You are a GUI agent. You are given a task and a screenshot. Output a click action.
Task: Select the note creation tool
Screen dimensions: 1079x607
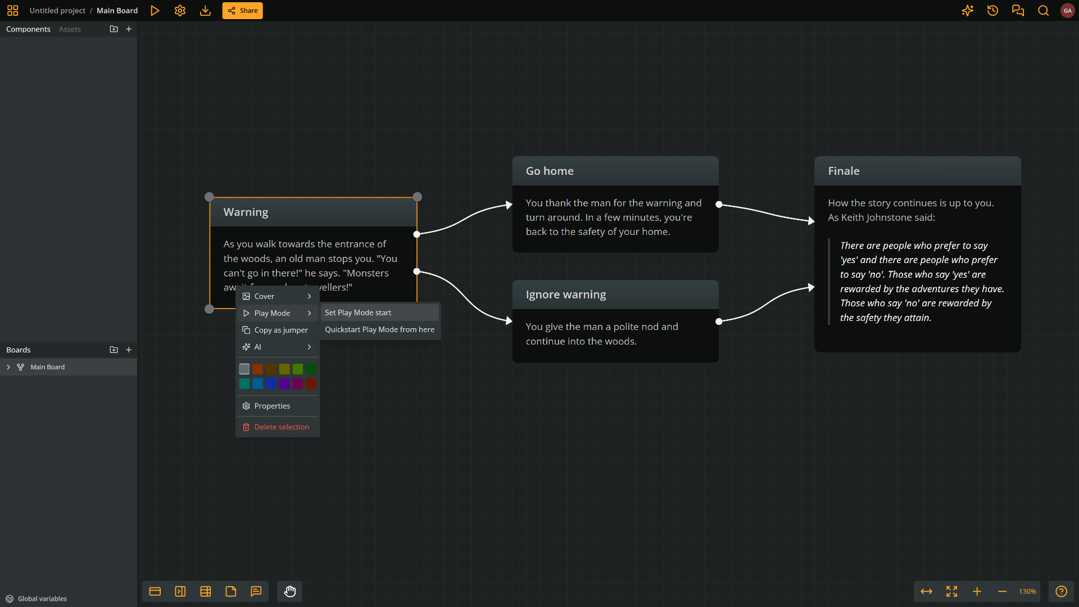pyautogui.click(x=231, y=591)
